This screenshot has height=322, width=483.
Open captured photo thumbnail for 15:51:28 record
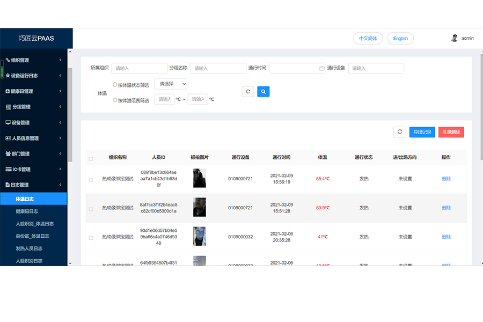point(199,207)
